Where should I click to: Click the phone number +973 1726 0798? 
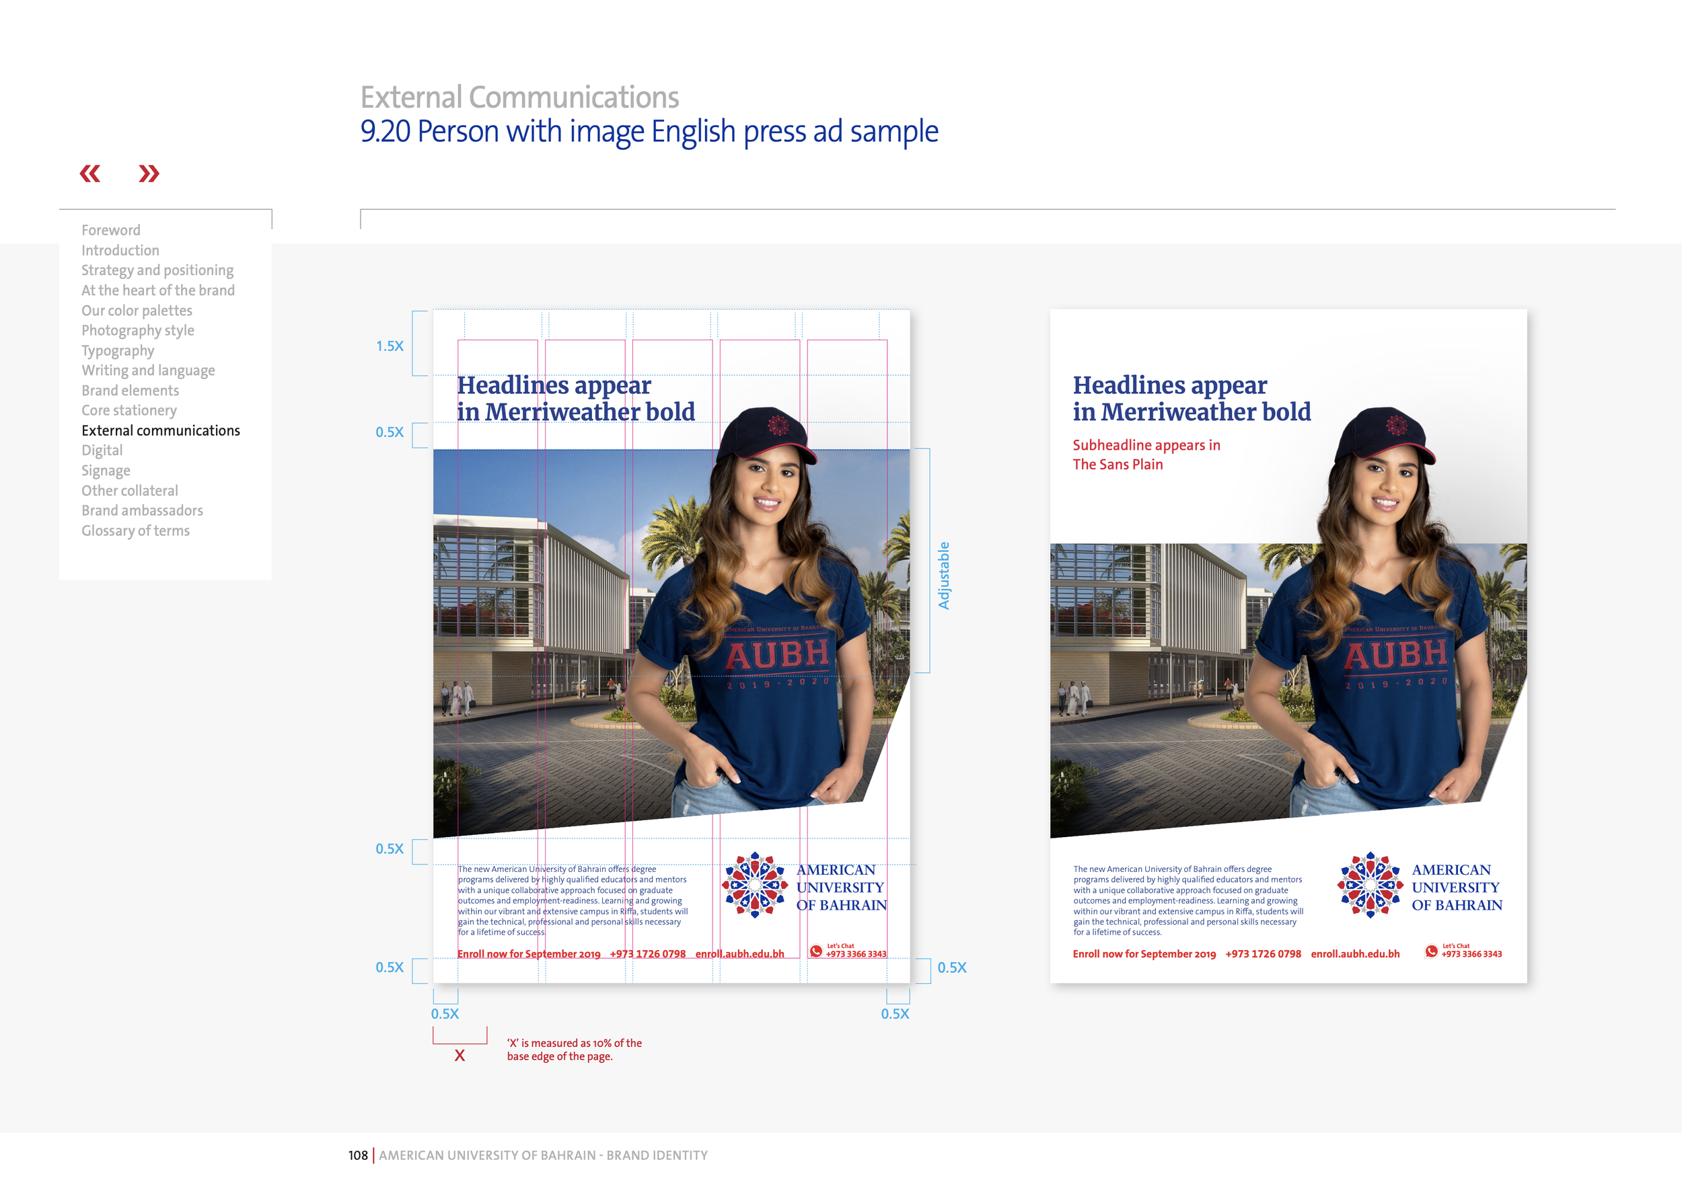[x=648, y=954]
